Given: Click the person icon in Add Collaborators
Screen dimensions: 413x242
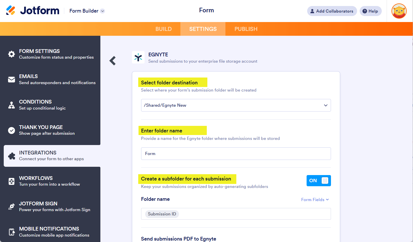Looking at the screenshot, I should pos(312,11).
